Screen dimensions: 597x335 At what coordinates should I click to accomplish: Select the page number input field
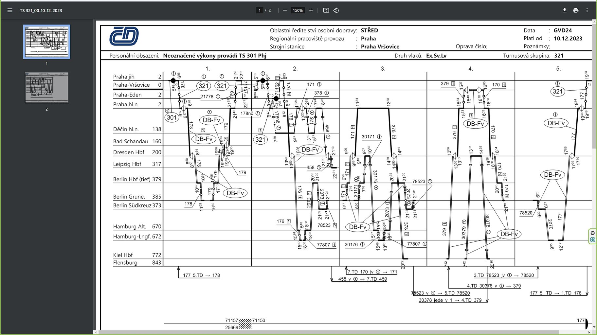[x=260, y=10]
